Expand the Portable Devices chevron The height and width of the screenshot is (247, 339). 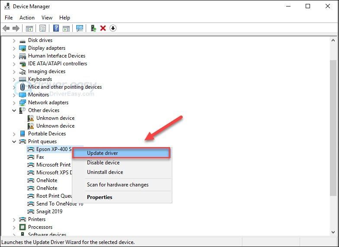click(x=14, y=134)
